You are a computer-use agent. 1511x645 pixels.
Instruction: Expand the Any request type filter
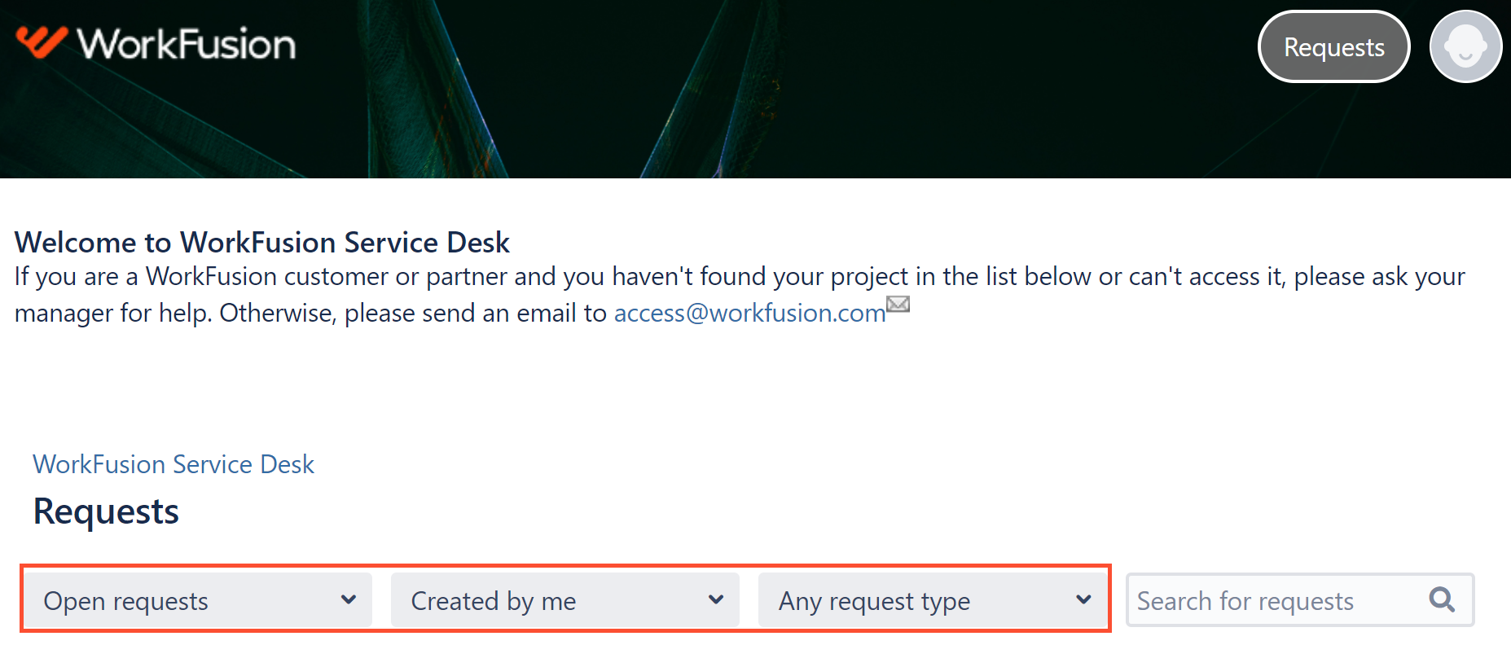coord(933,600)
